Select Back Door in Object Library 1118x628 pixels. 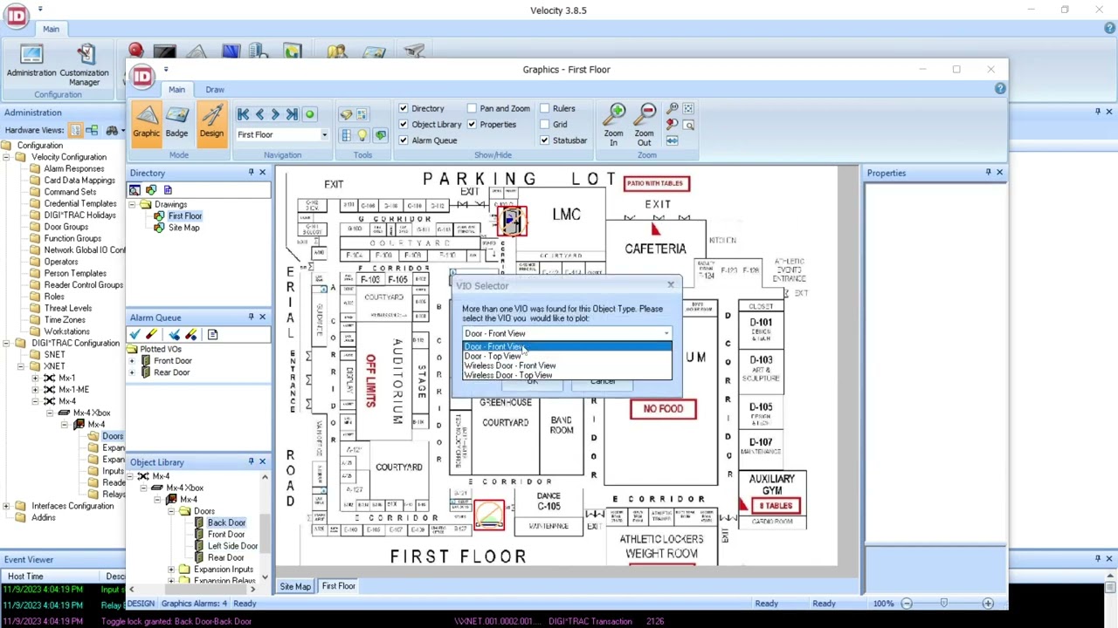tap(226, 523)
